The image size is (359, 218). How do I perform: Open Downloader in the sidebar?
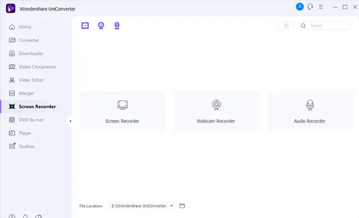(36, 53)
